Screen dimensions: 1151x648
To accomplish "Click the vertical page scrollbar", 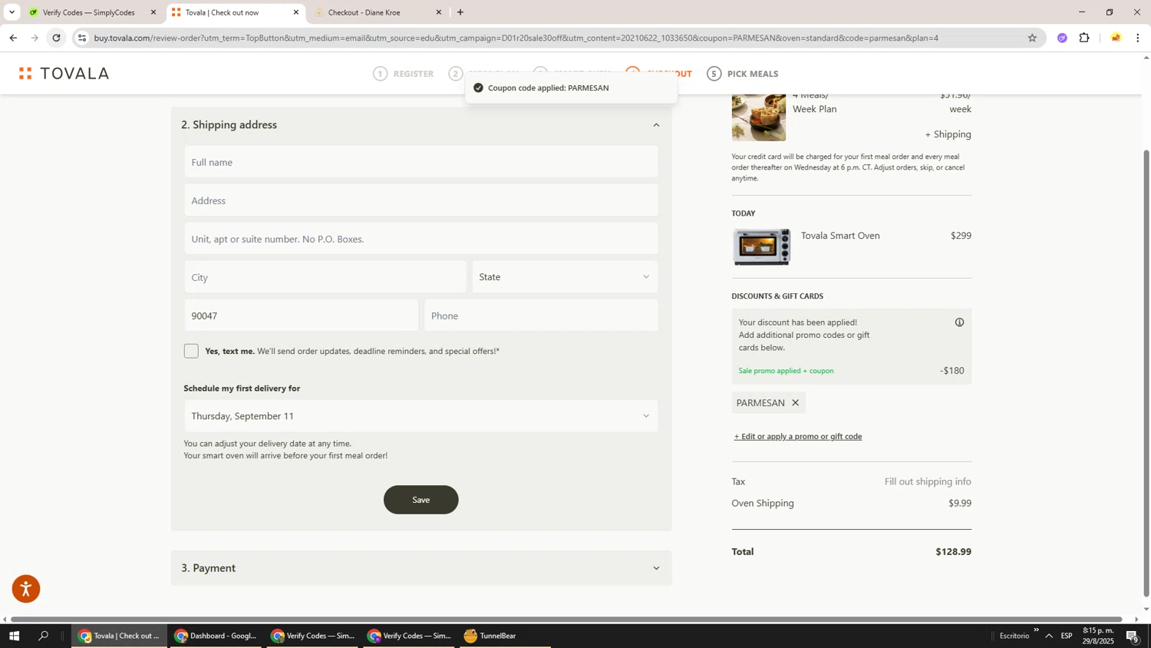I will (x=1146, y=372).
